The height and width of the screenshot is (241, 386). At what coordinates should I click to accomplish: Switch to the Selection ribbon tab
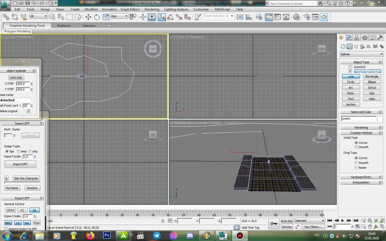pyautogui.click(x=89, y=25)
